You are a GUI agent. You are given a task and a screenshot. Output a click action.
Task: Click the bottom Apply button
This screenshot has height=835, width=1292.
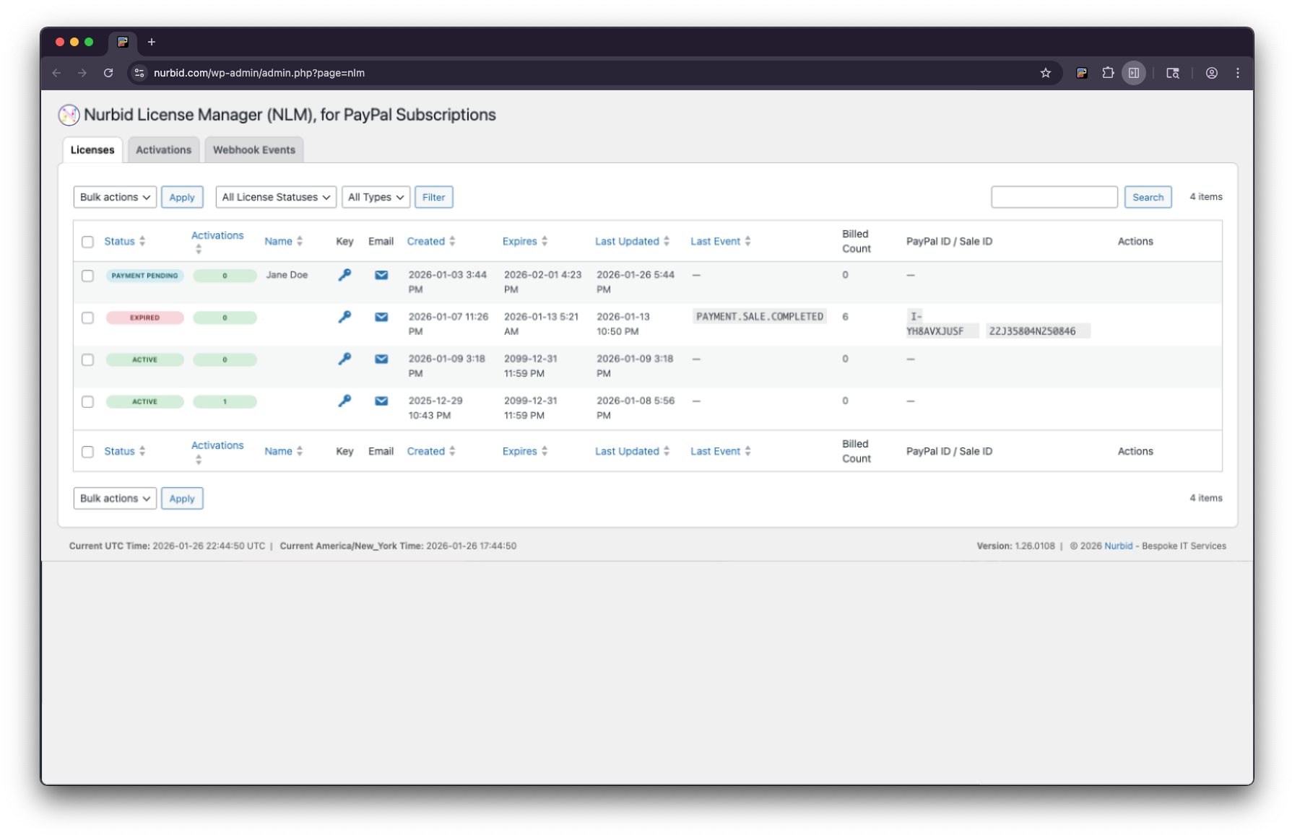[182, 498]
